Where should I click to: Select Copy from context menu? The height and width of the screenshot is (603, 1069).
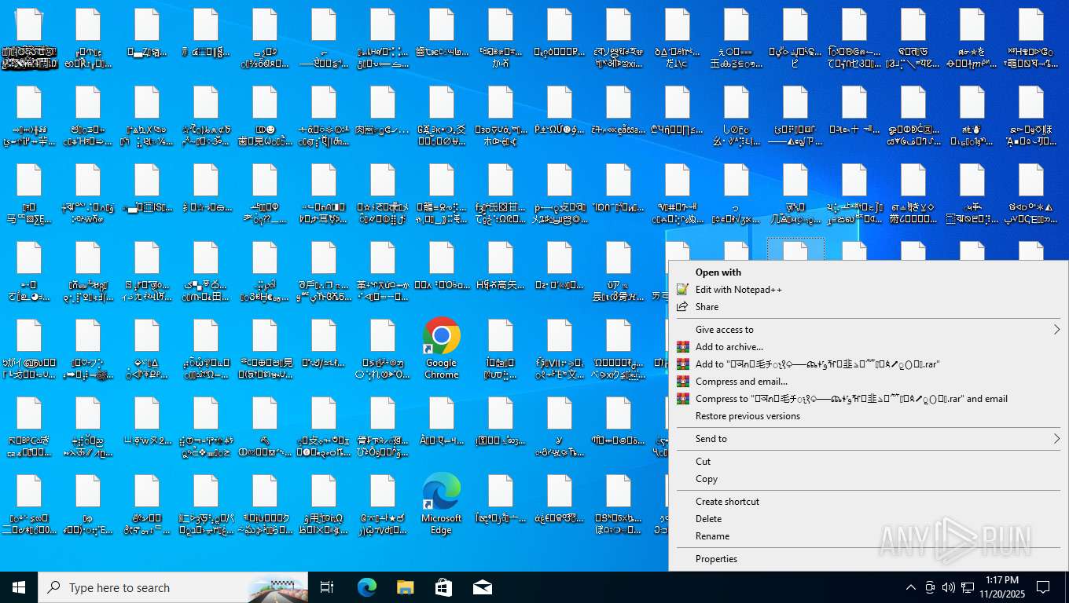coord(869,479)
